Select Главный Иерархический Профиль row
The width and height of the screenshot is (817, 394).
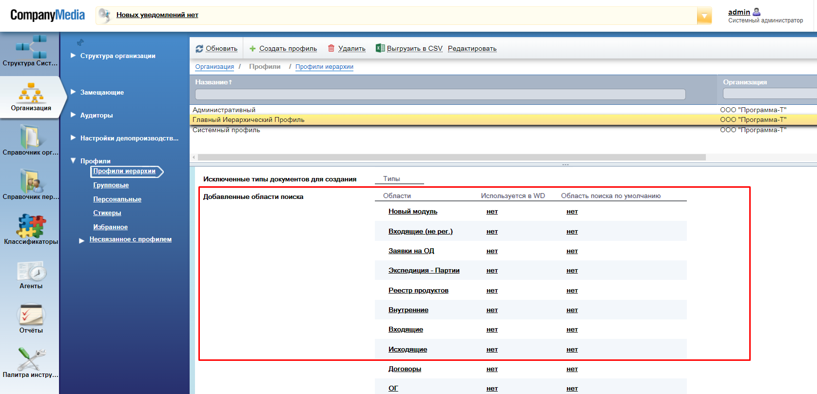[503, 119]
